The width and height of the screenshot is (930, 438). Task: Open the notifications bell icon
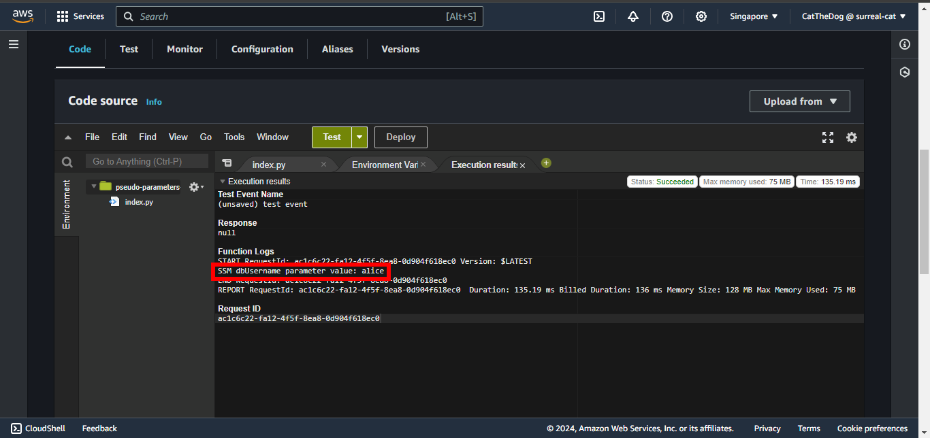pyautogui.click(x=633, y=16)
